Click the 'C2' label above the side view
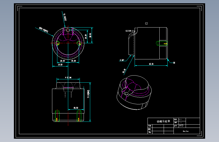 pyautogui.click(x=146, y=23)
